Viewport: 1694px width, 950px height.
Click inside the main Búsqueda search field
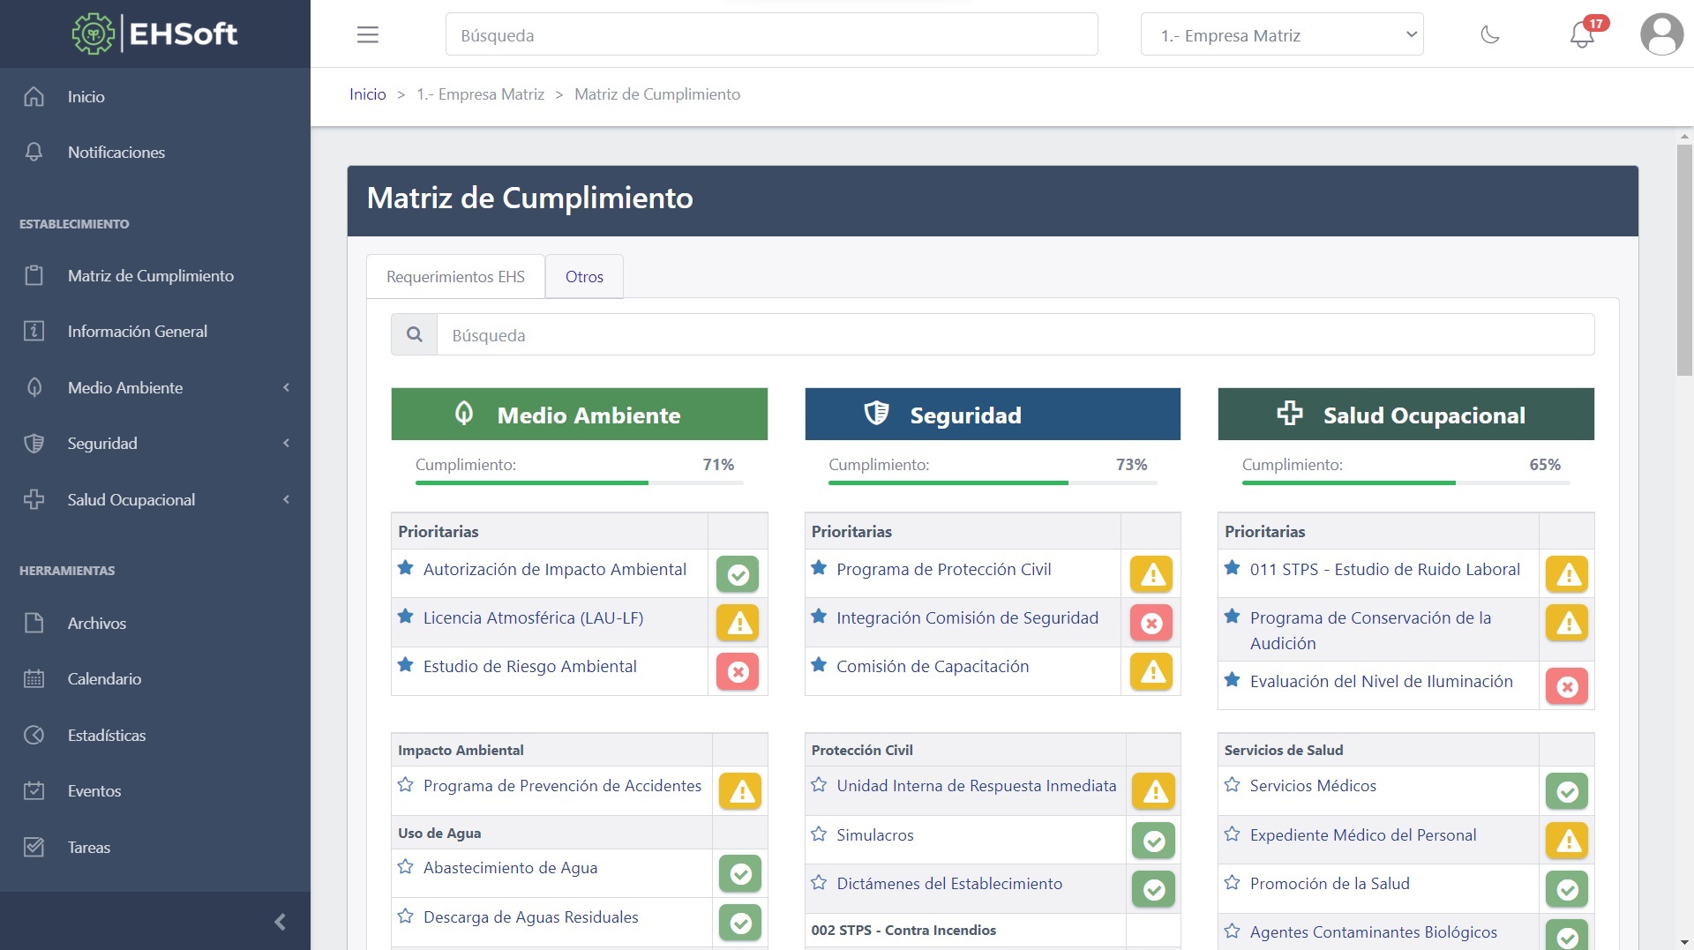pyautogui.click(x=771, y=34)
